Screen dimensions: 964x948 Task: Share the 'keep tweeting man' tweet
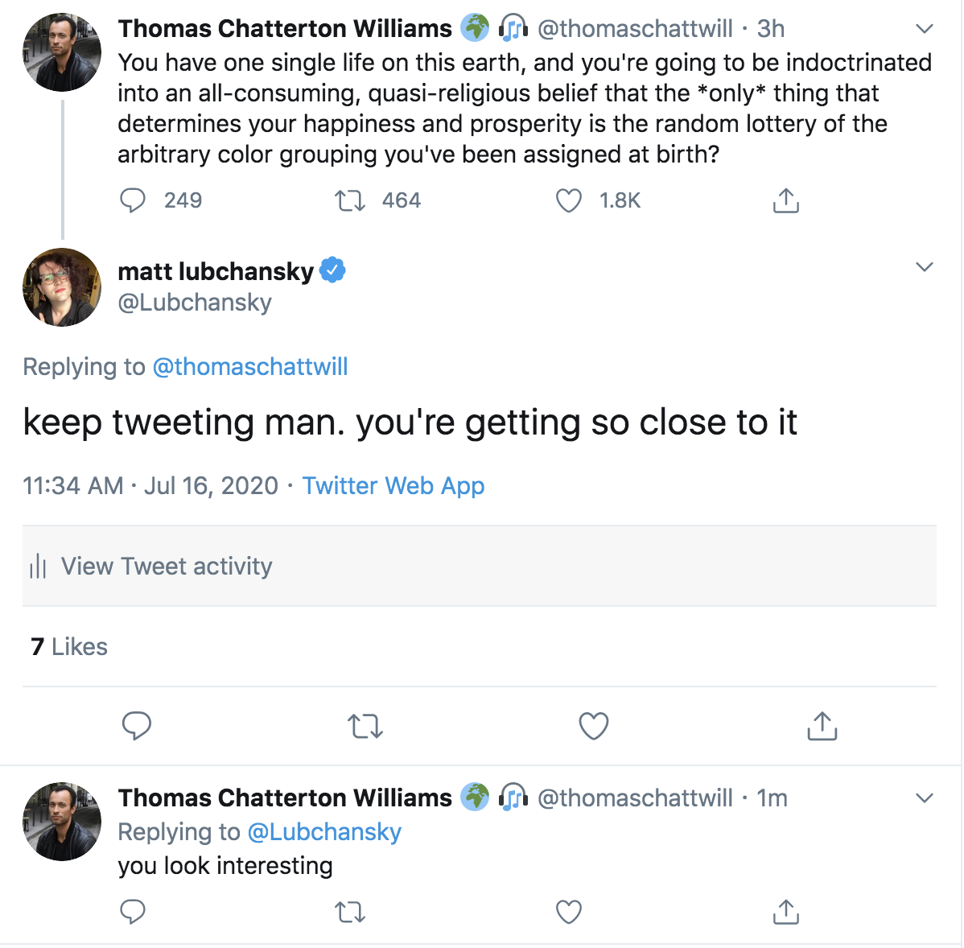pyautogui.click(x=822, y=726)
